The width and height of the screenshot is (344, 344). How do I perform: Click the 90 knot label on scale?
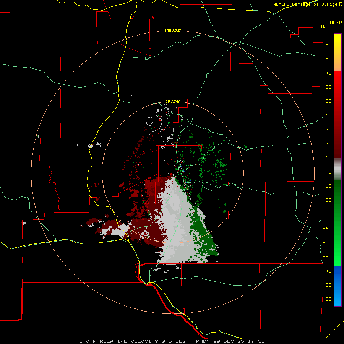(328, 45)
